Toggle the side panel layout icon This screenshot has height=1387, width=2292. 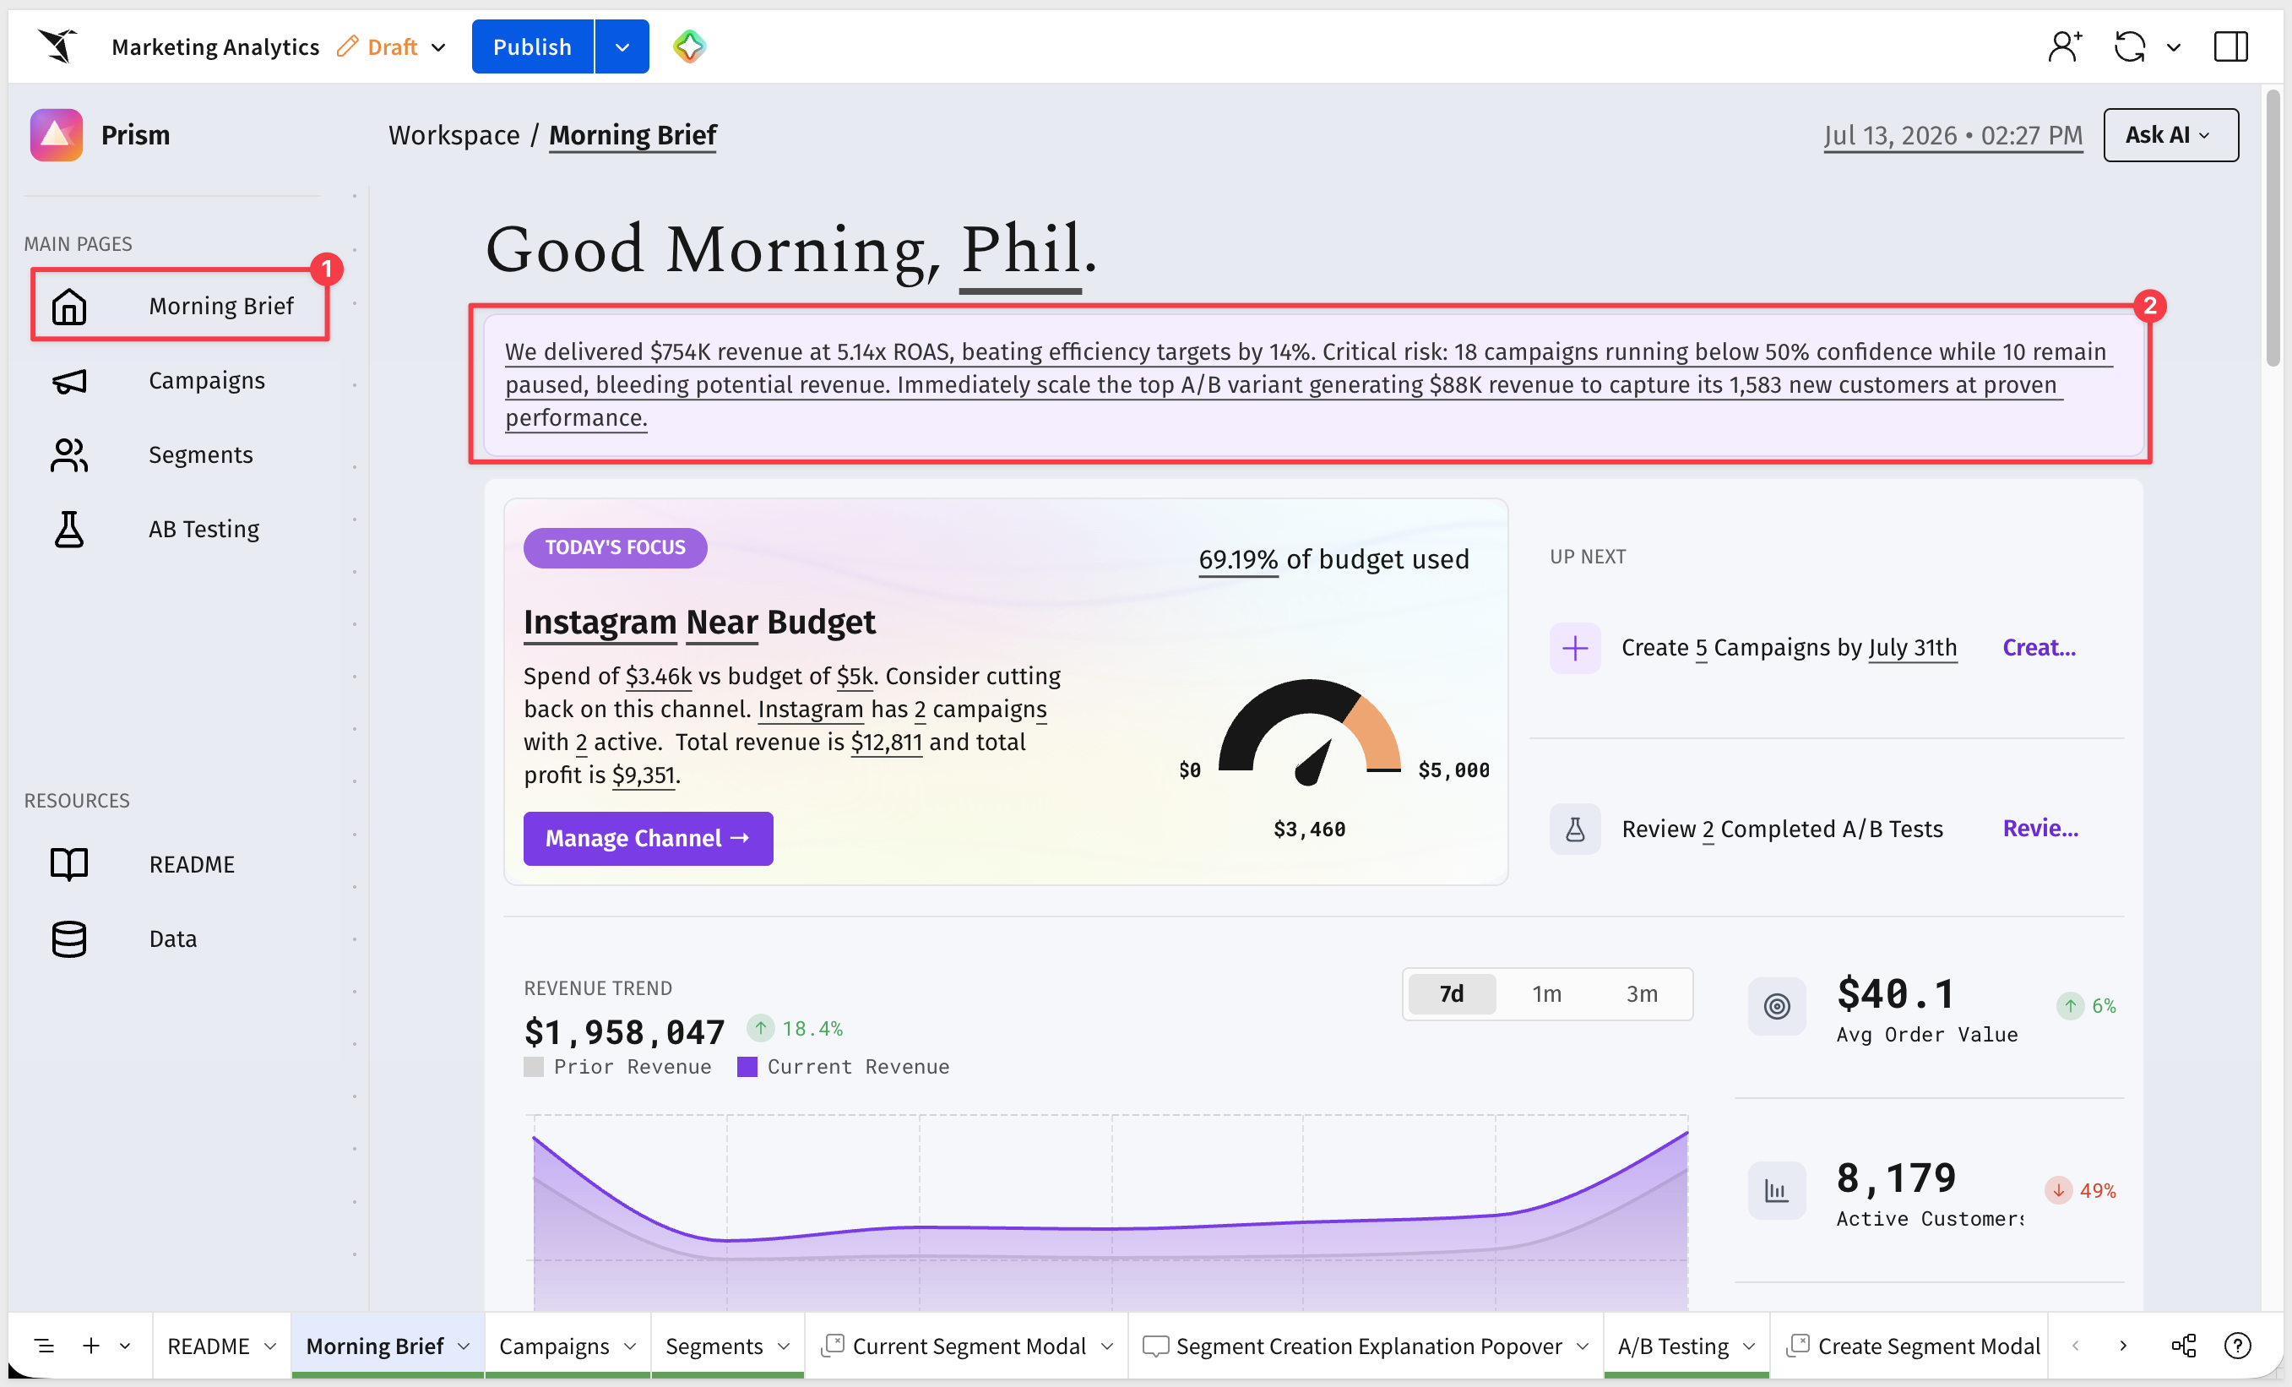(x=2230, y=46)
